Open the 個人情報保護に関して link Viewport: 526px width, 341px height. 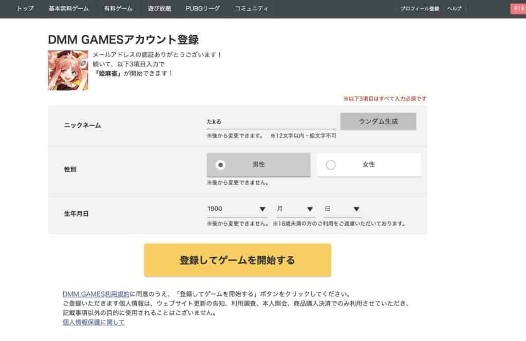point(93,322)
